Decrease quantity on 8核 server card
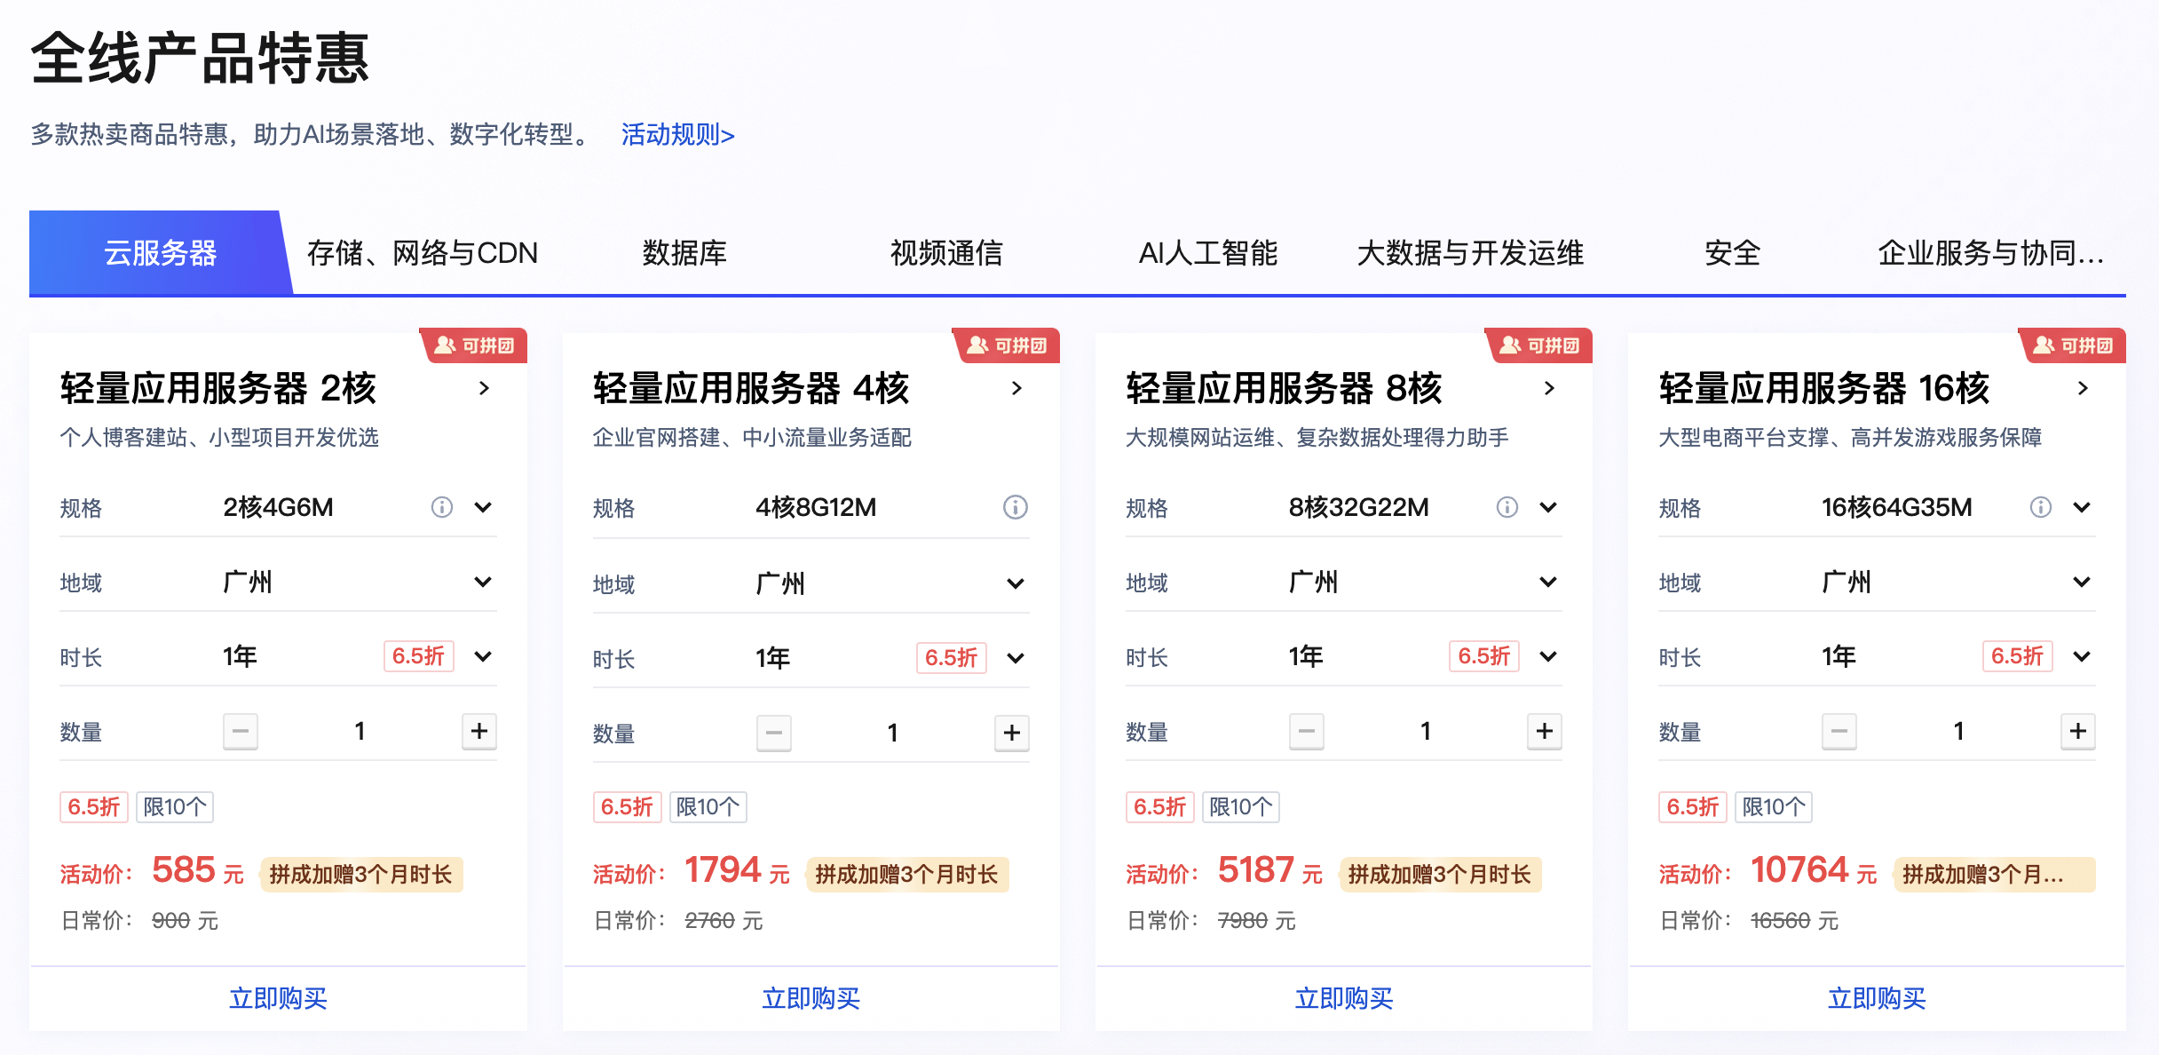2159x1055 pixels. pos(1307,731)
